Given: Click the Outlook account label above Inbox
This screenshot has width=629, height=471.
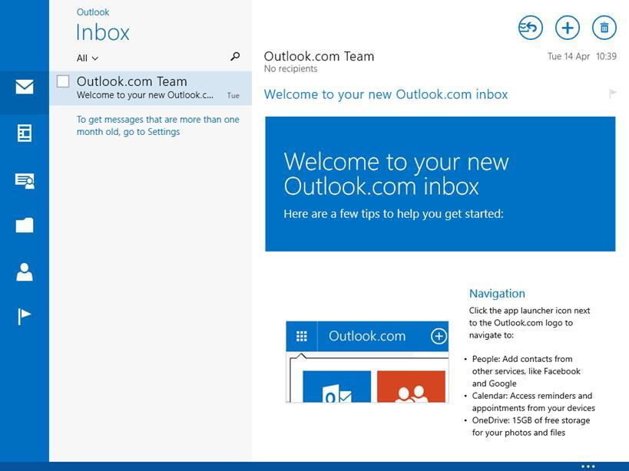Looking at the screenshot, I should pos(93,12).
